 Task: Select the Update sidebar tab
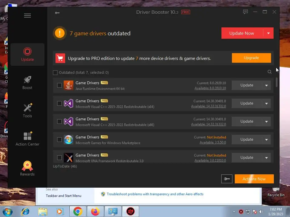point(27,55)
